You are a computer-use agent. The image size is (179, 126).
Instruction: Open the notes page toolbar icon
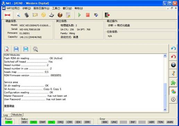(68, 15)
